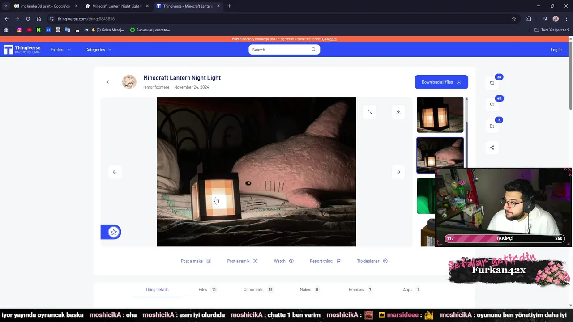Switch to second Minecraft Lantern Night Light tab
573x322 pixels.
116,6
